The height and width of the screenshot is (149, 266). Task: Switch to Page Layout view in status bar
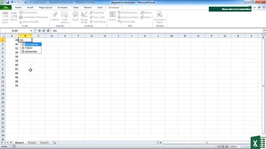223,147
